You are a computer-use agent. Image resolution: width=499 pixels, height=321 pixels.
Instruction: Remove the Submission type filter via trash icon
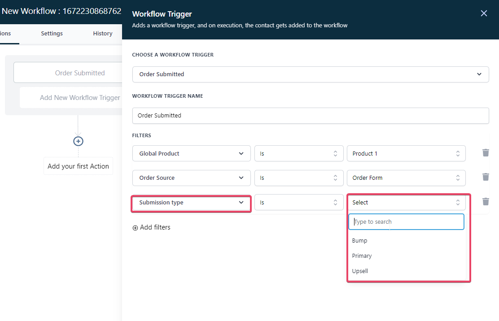coord(485,202)
